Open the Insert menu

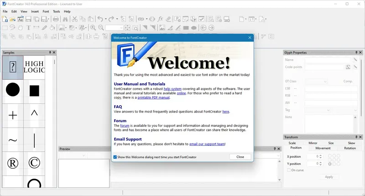(35, 11)
